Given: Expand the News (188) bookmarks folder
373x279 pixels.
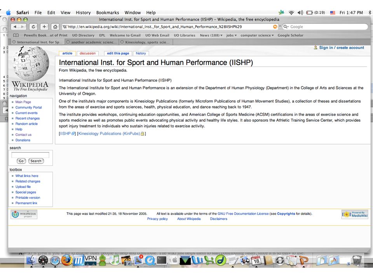Looking at the screenshot, I should click(211, 35).
